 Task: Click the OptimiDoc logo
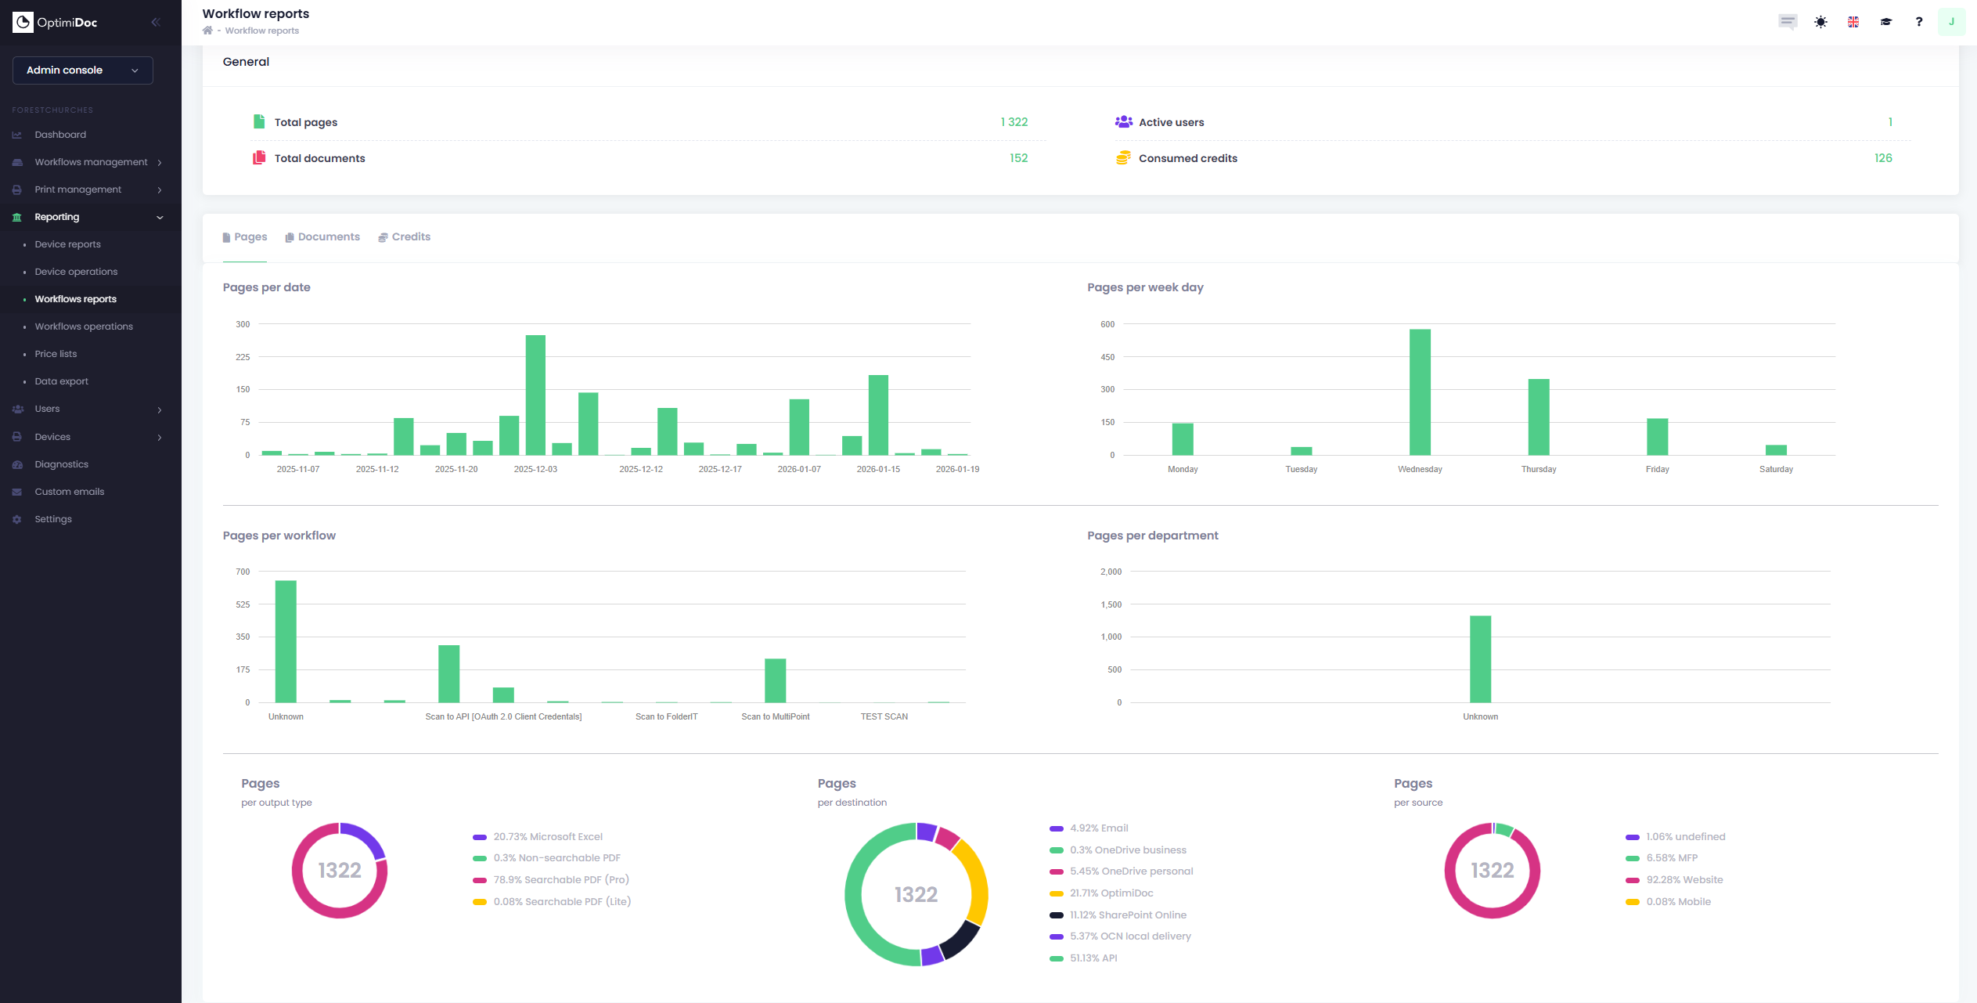(55, 22)
